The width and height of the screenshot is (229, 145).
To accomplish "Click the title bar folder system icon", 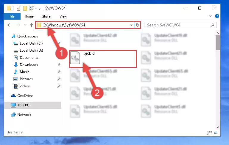I will (9, 8).
